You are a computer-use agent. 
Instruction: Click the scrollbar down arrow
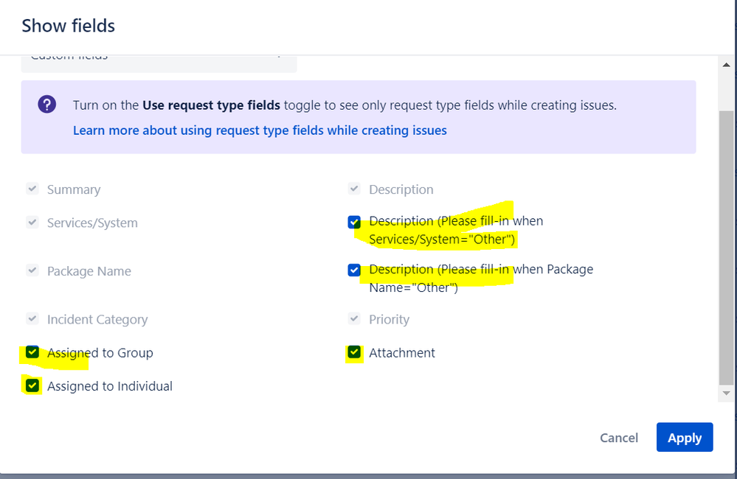(x=726, y=393)
